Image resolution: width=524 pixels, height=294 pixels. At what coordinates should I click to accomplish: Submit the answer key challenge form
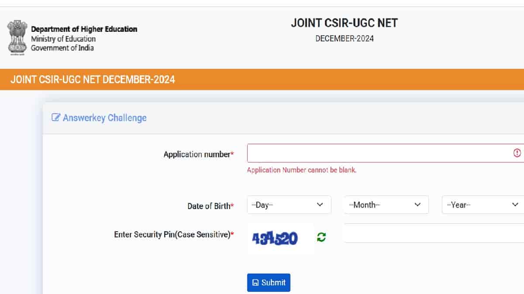point(269,282)
